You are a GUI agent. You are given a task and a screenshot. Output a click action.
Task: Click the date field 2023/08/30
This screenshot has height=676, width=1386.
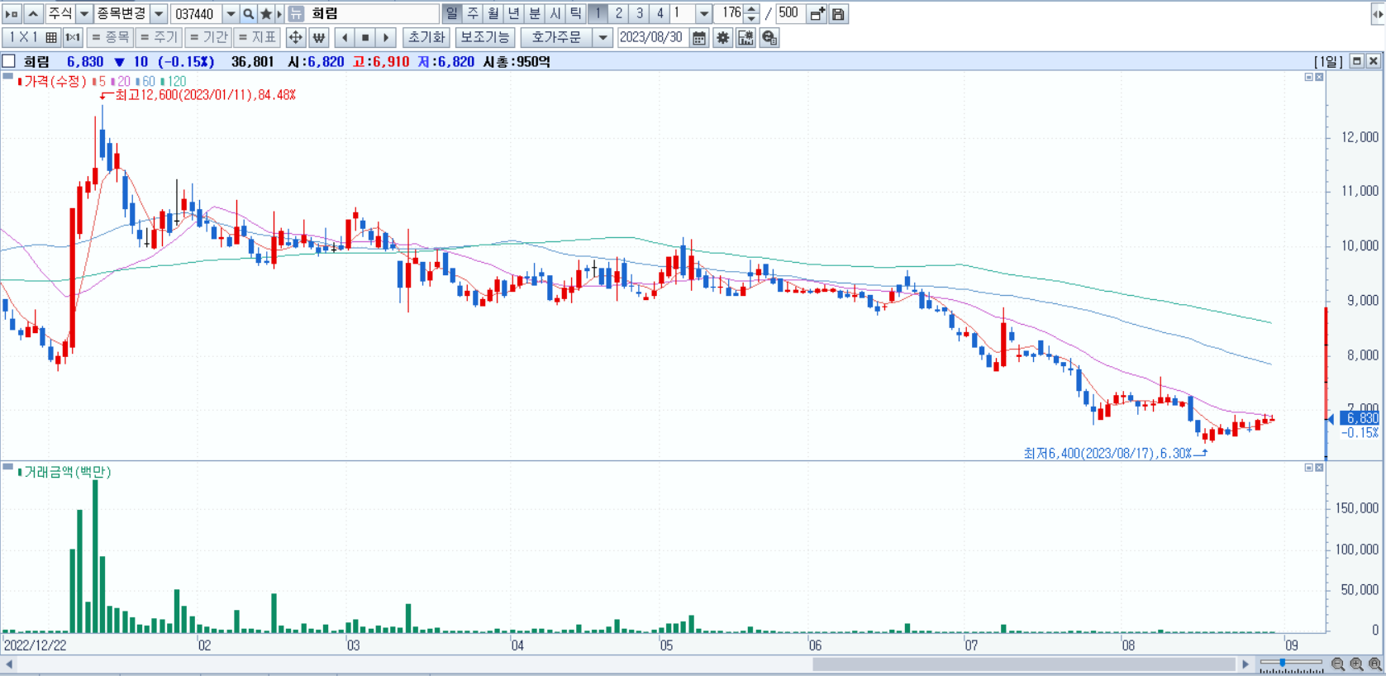coord(652,37)
